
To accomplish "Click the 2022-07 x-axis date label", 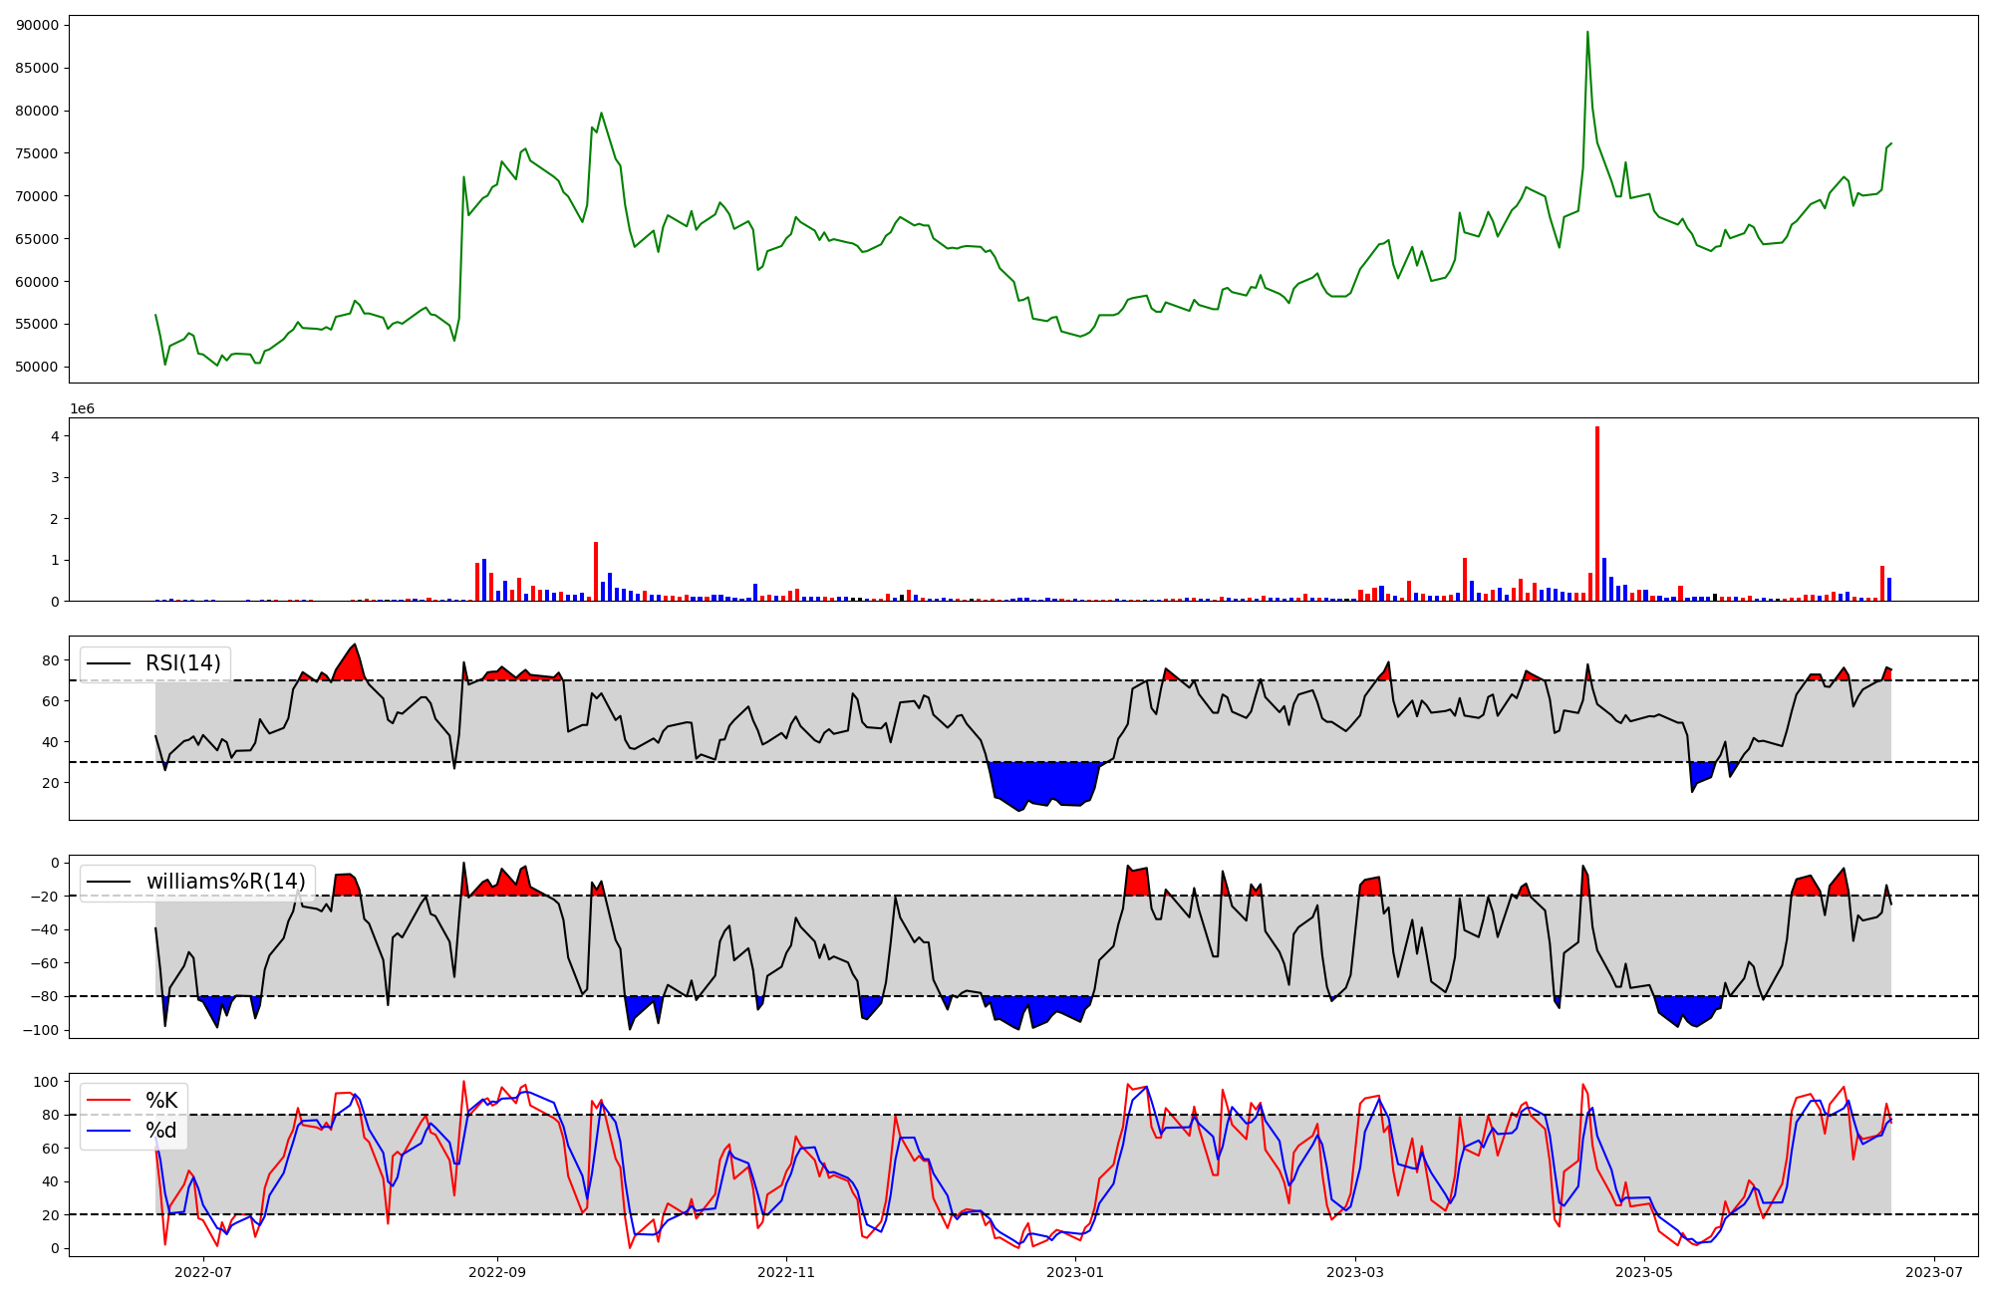I will pyautogui.click(x=203, y=1272).
